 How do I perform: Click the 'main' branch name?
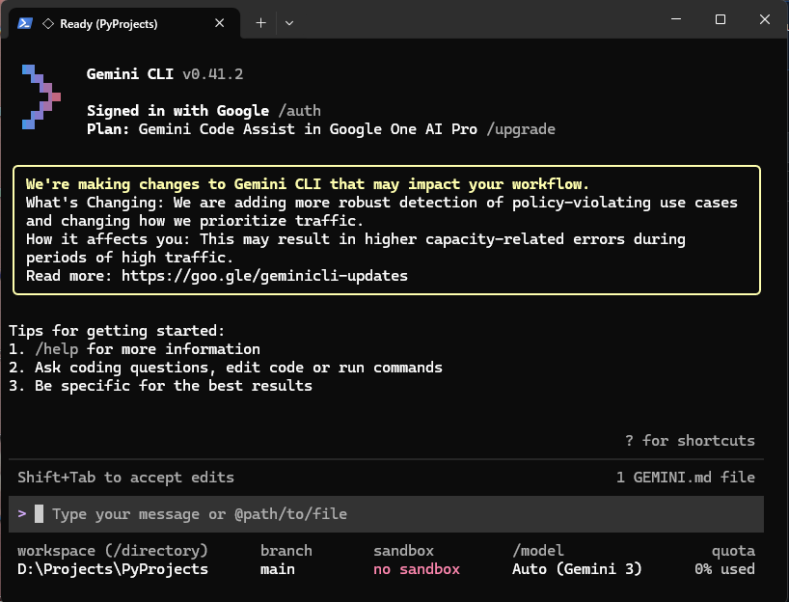click(x=278, y=569)
